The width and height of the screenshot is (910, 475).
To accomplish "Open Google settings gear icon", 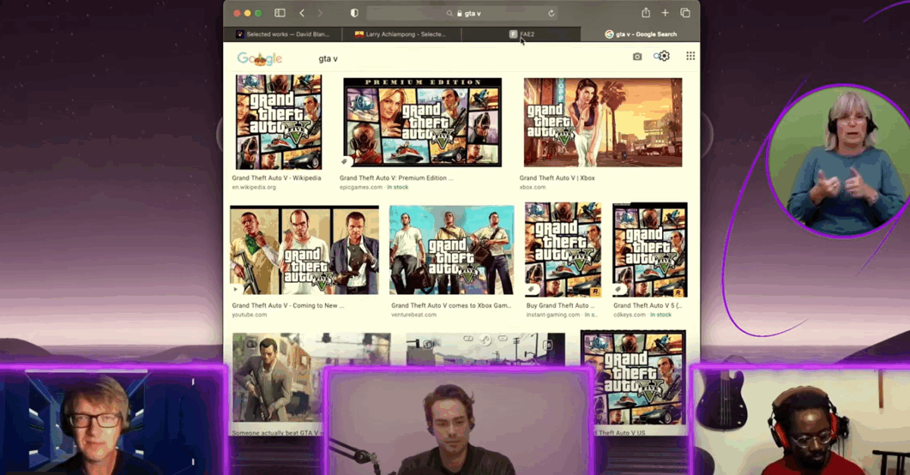I will pyautogui.click(x=664, y=56).
